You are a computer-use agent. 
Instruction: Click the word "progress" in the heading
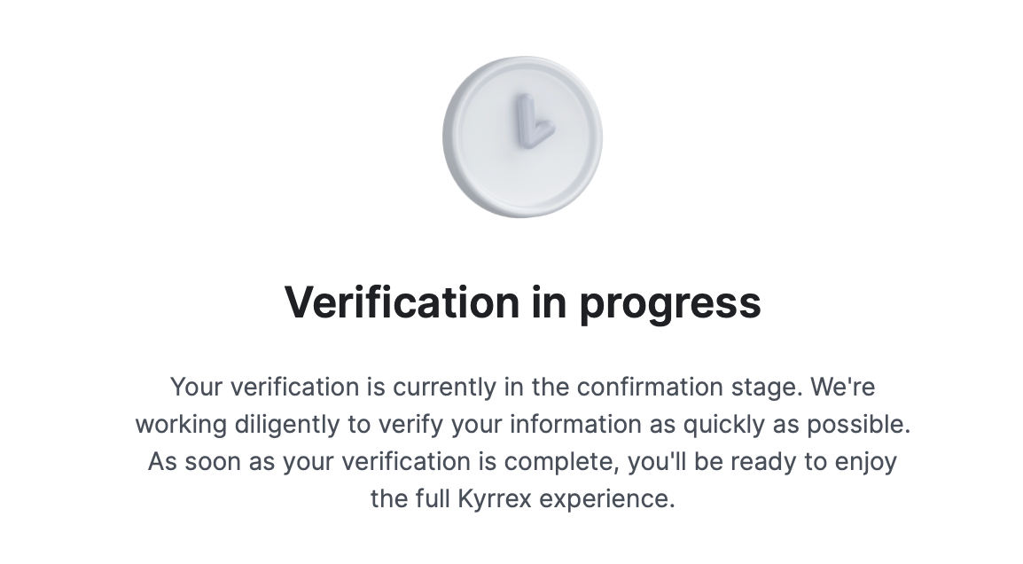tap(670, 304)
